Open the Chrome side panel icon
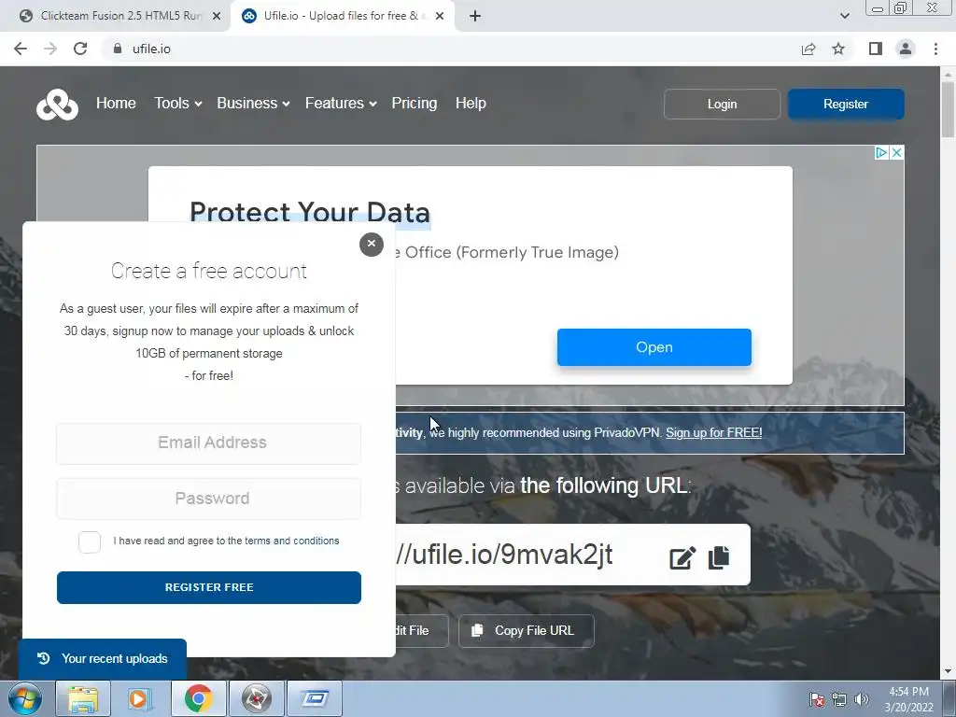956x717 pixels. click(876, 49)
